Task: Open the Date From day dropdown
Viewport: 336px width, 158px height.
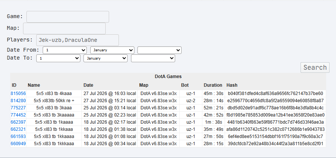Action: 65,50
